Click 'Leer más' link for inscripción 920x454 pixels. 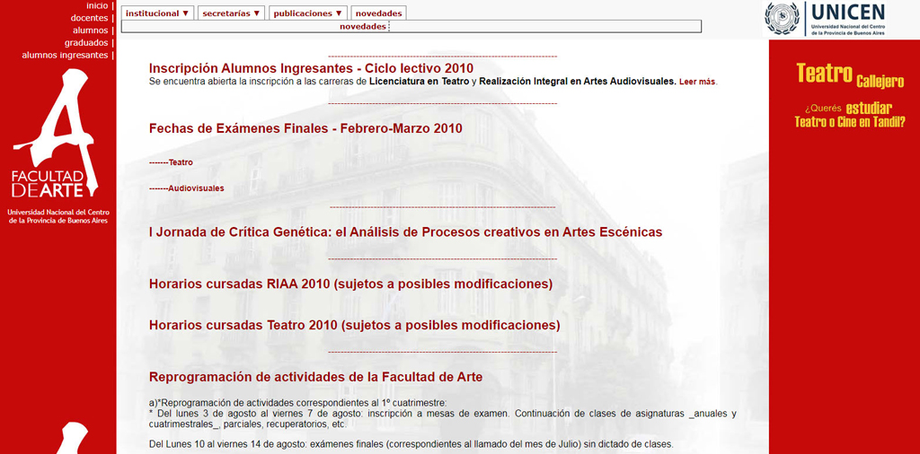tap(697, 82)
